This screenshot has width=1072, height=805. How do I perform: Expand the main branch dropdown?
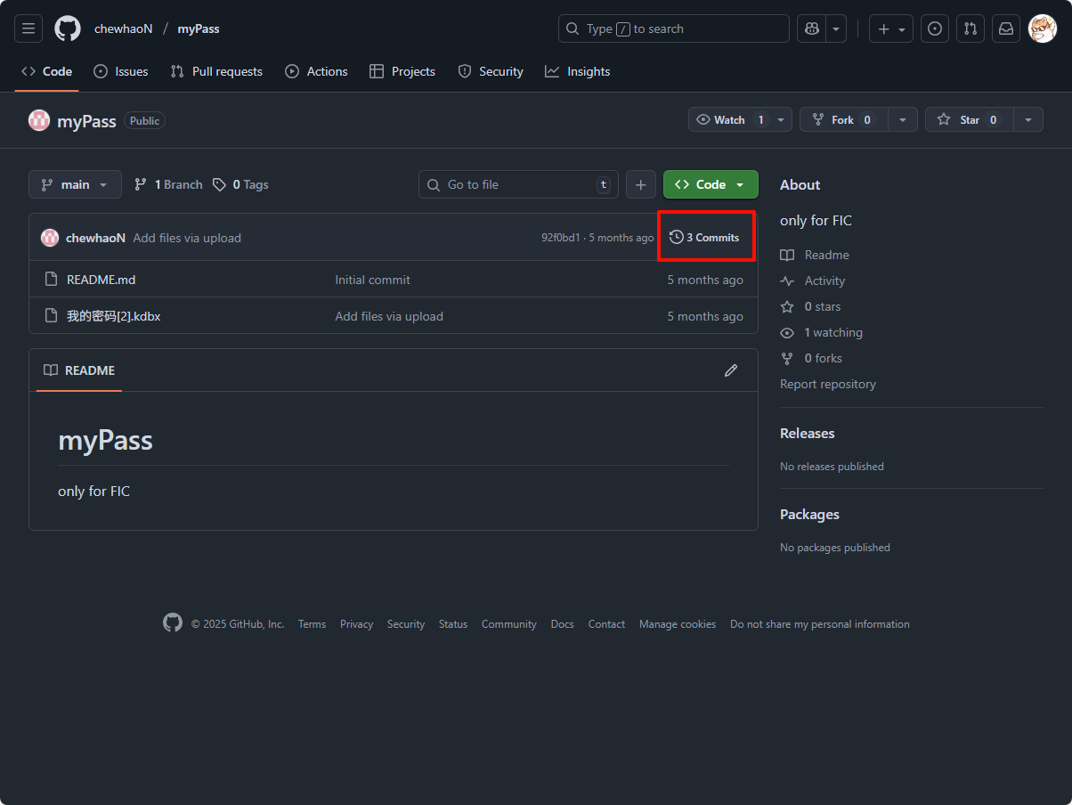(75, 184)
